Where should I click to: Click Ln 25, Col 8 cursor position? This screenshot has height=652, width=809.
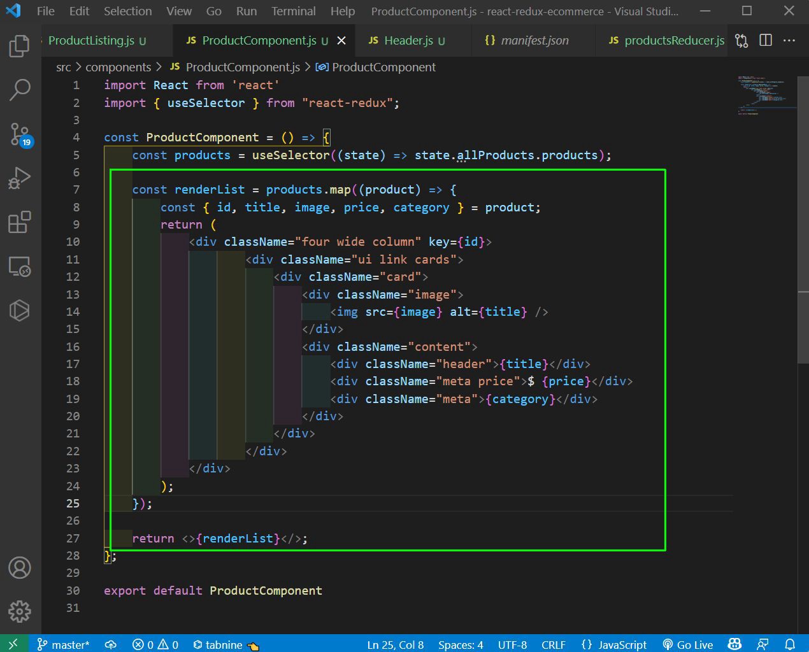click(x=395, y=644)
